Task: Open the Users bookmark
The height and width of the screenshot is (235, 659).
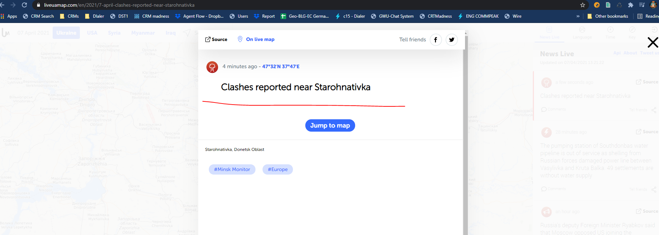Action: tap(239, 16)
